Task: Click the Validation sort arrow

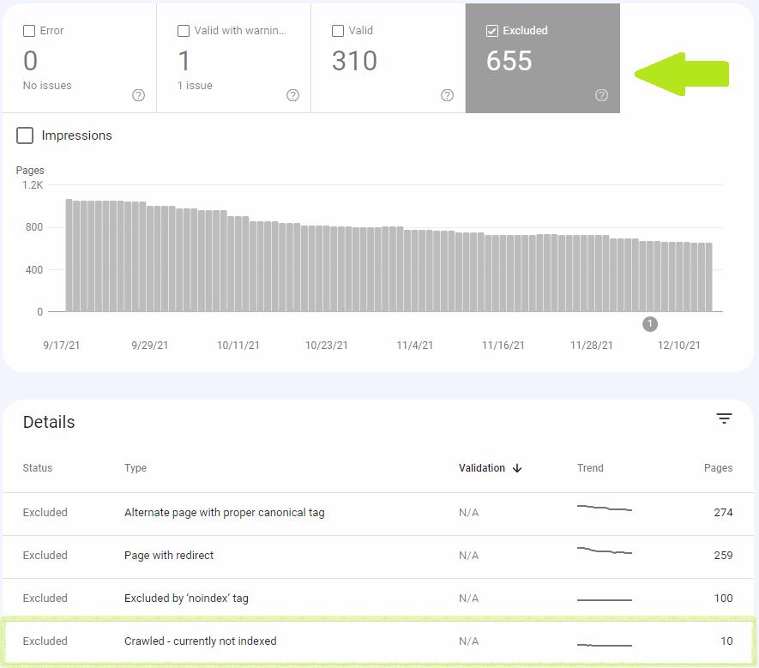Action: (x=517, y=468)
